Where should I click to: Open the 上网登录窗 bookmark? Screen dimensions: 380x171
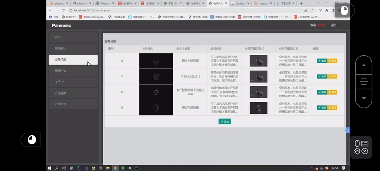click(x=116, y=17)
